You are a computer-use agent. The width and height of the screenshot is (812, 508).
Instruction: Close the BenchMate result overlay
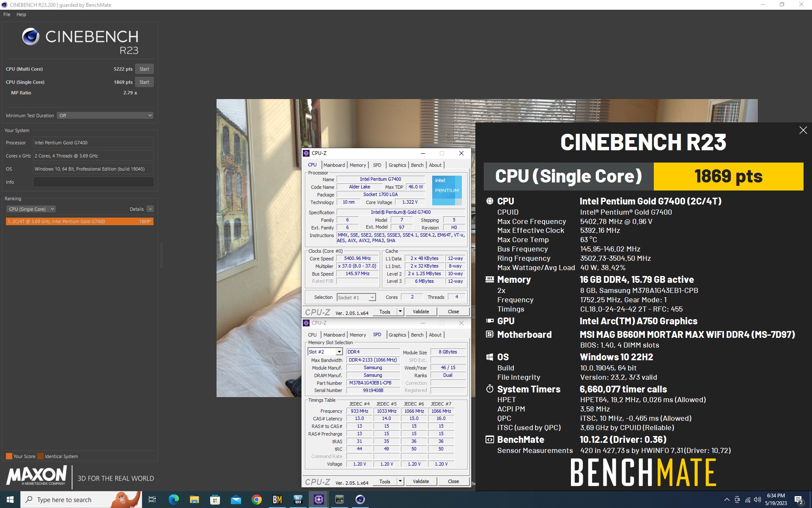pos(803,130)
